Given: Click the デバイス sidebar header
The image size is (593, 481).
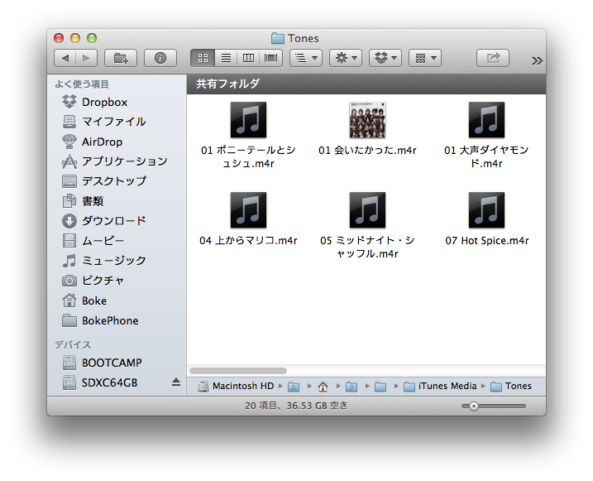Looking at the screenshot, I should [73, 344].
